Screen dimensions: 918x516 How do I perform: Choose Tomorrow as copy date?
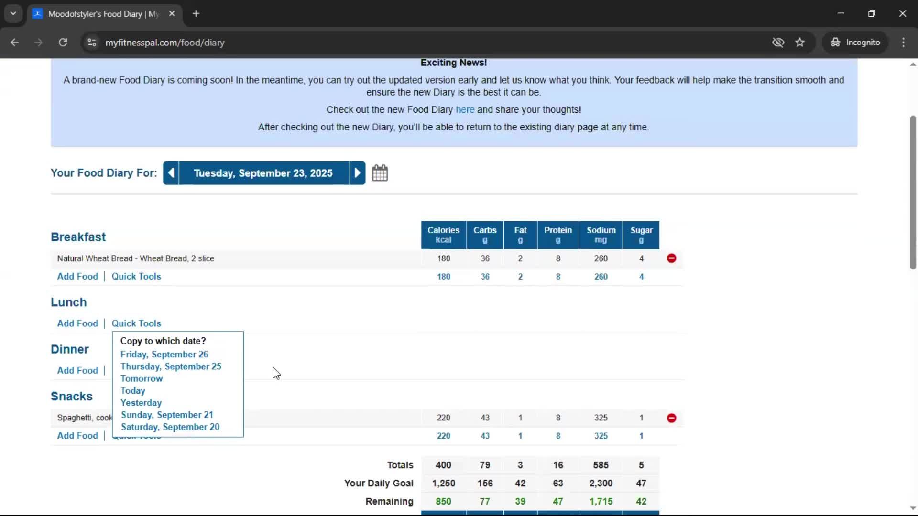click(x=142, y=378)
